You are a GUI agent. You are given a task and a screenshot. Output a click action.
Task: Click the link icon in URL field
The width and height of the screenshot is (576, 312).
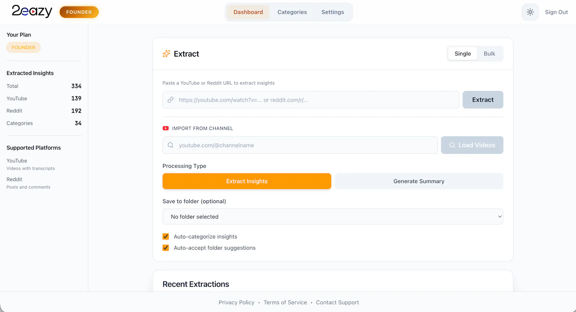pyautogui.click(x=171, y=100)
